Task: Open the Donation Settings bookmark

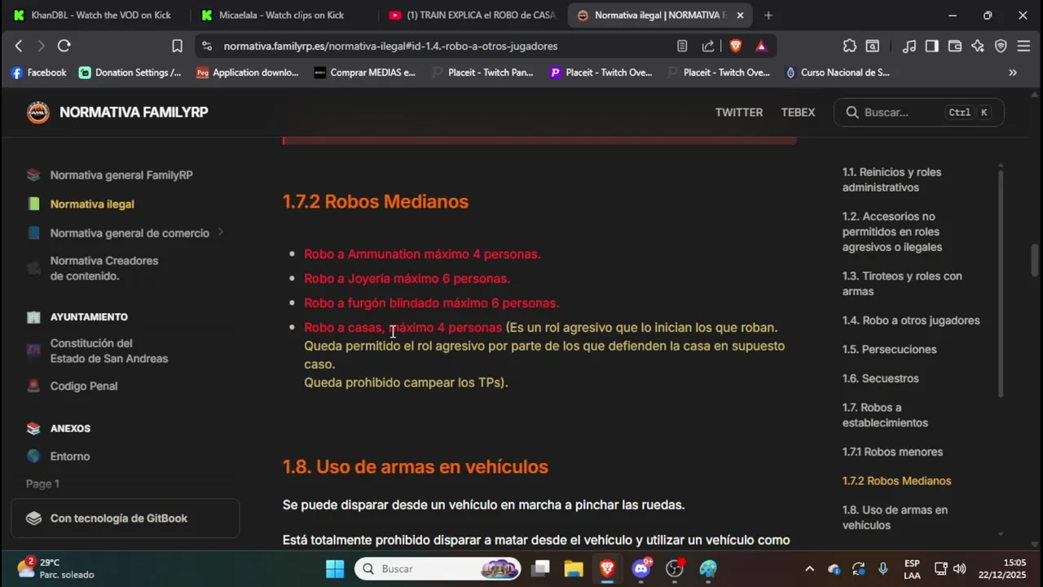Action: [130, 73]
